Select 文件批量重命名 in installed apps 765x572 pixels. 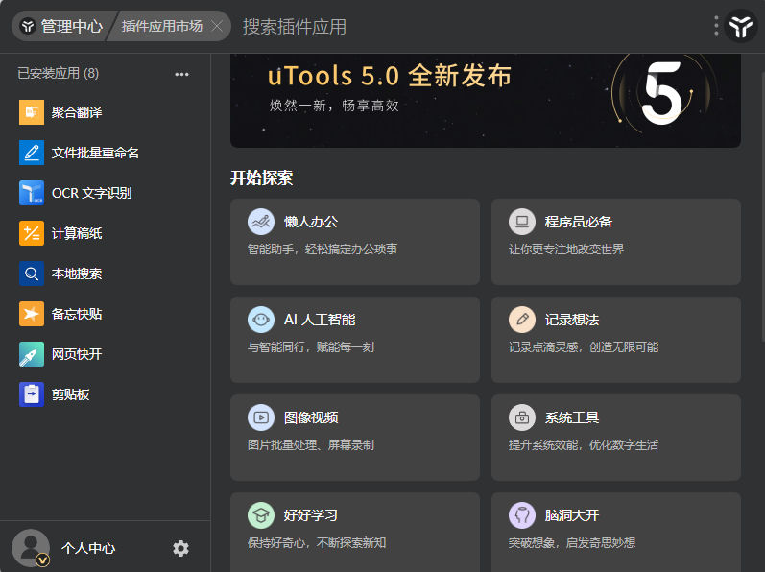(x=105, y=153)
